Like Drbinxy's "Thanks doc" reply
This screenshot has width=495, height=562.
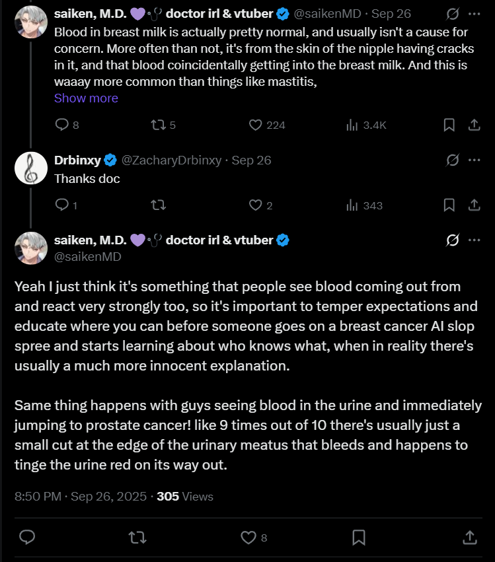[x=256, y=205]
